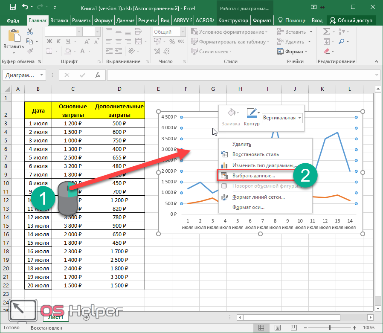Click the Cut scissors icon

[x=30, y=32]
